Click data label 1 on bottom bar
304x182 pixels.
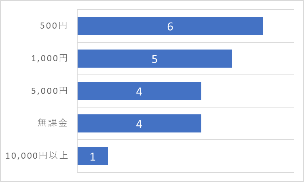(93, 157)
